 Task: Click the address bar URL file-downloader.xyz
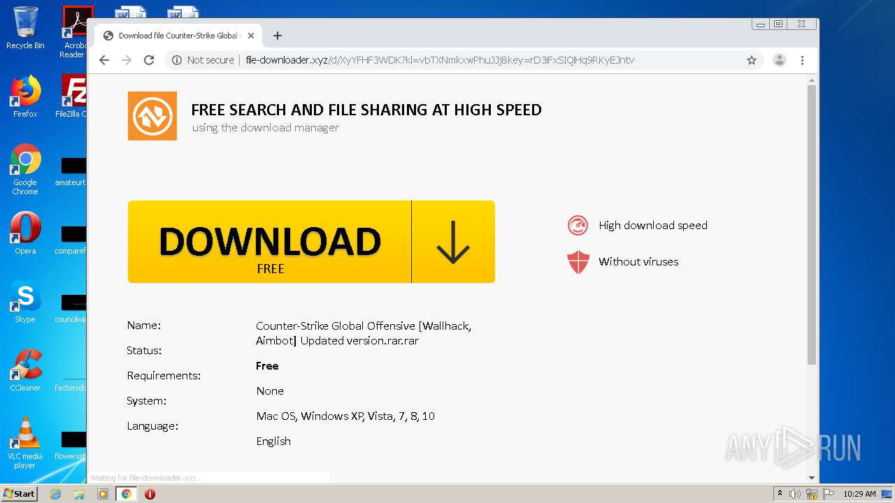[440, 60]
